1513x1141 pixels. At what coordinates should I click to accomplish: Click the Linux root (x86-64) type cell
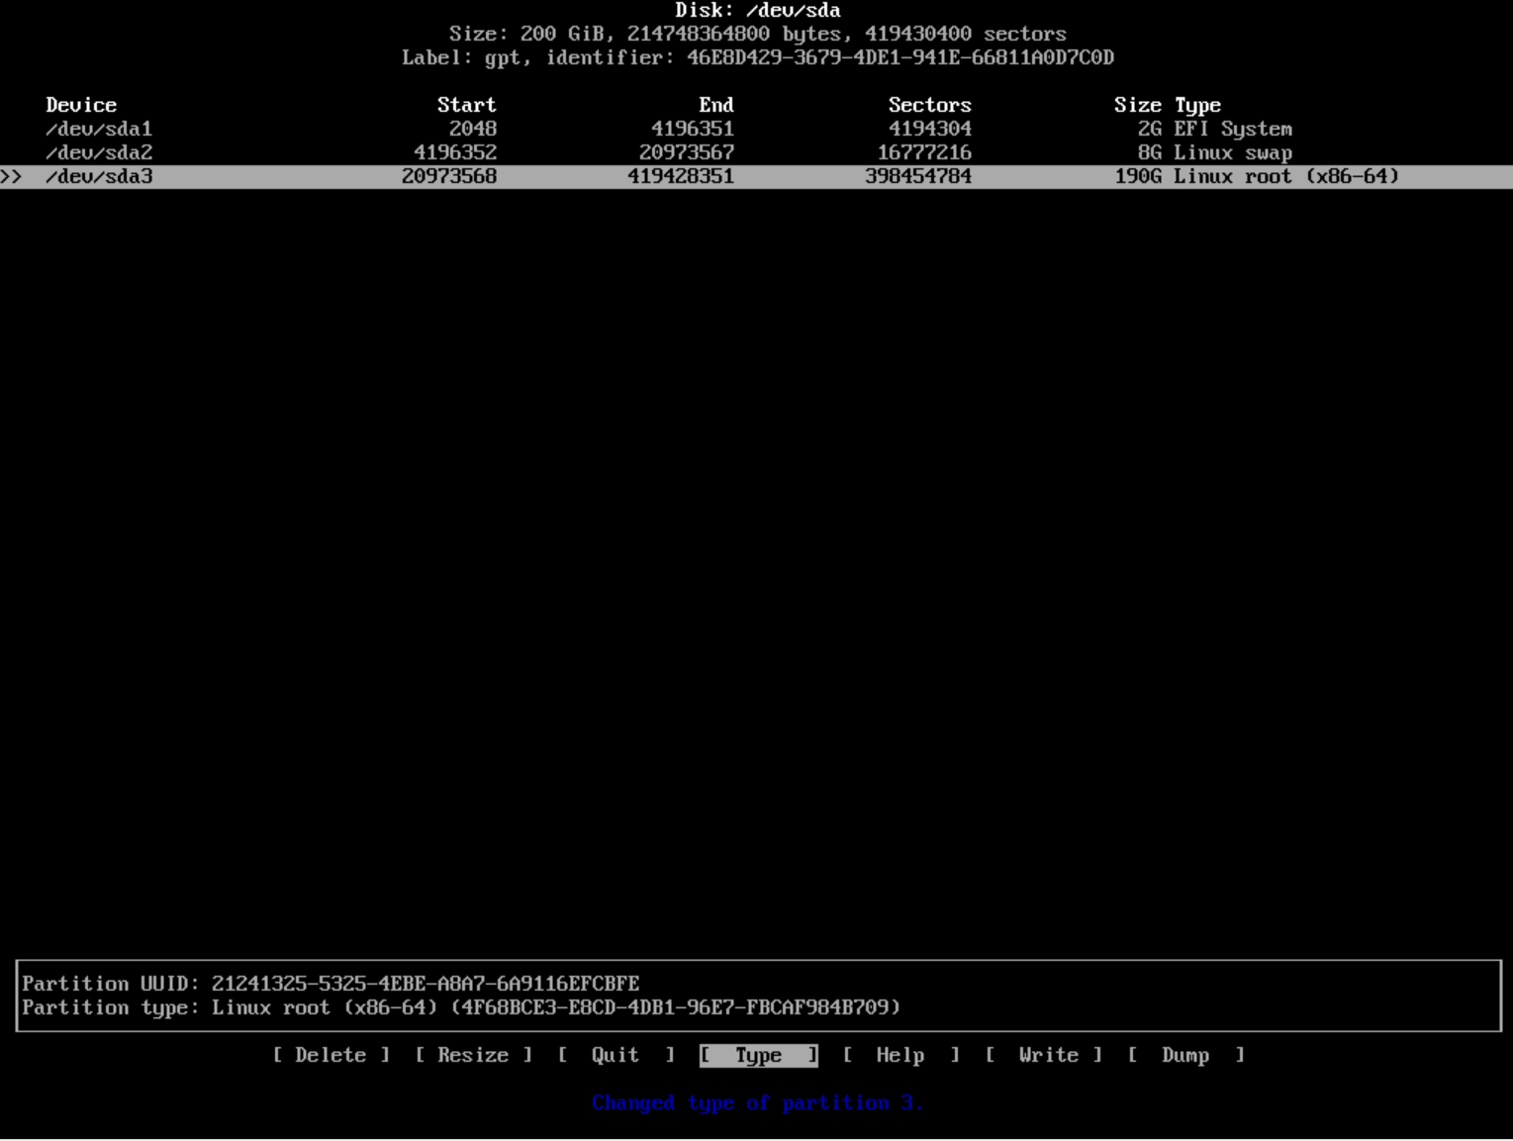(x=1285, y=176)
